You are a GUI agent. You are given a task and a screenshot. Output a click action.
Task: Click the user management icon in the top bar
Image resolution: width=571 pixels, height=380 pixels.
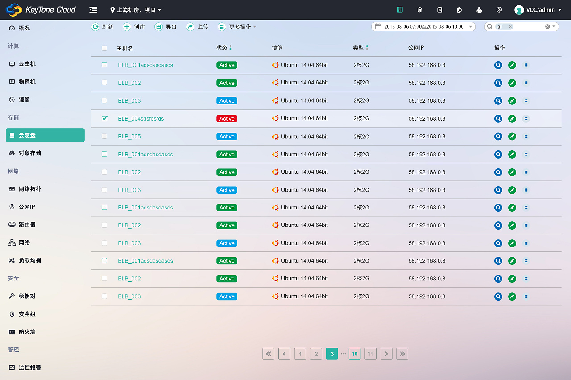[x=479, y=9]
